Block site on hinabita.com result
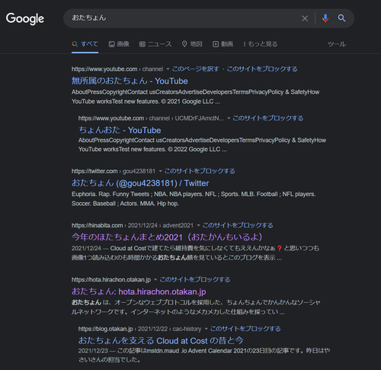 pyautogui.click(x=238, y=225)
